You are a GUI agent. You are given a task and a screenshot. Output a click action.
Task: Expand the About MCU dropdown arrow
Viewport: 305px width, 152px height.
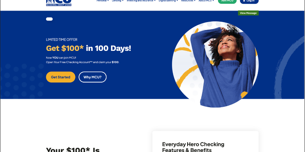[x=213, y=1]
